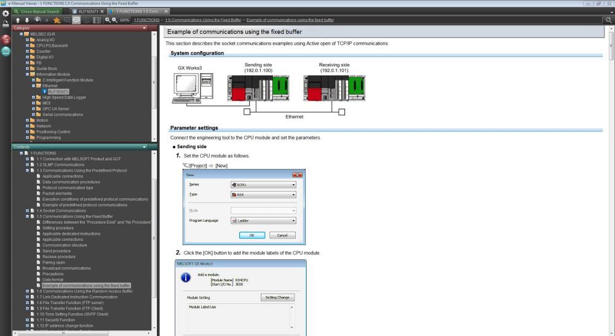This screenshot has width=615, height=336.
Task: Switch to the RJ71EN71 tab
Action: point(88,12)
